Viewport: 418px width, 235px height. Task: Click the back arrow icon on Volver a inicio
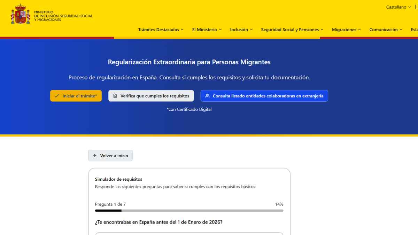pyautogui.click(x=94, y=155)
